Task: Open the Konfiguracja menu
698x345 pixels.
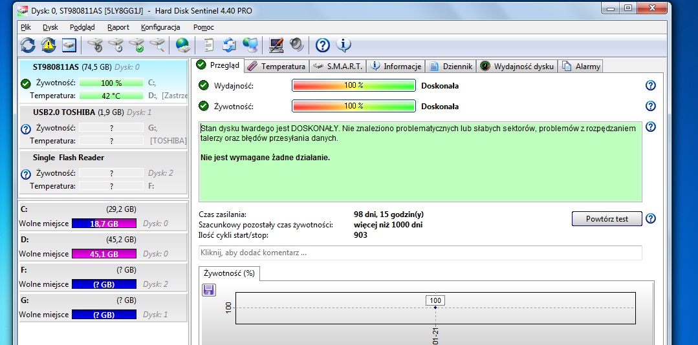Action: [160, 27]
